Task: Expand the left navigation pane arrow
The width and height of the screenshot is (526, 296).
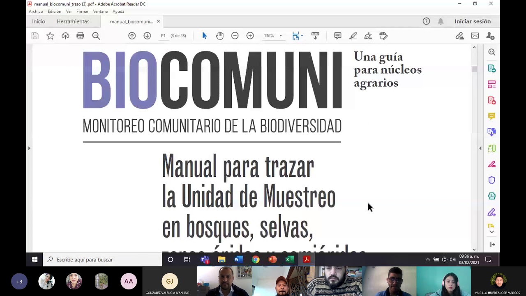Action: [29, 148]
